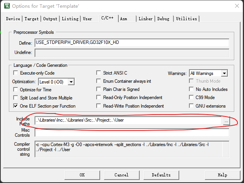
Task: Toggle Optimize for Time checkbox
Action: click(16, 89)
